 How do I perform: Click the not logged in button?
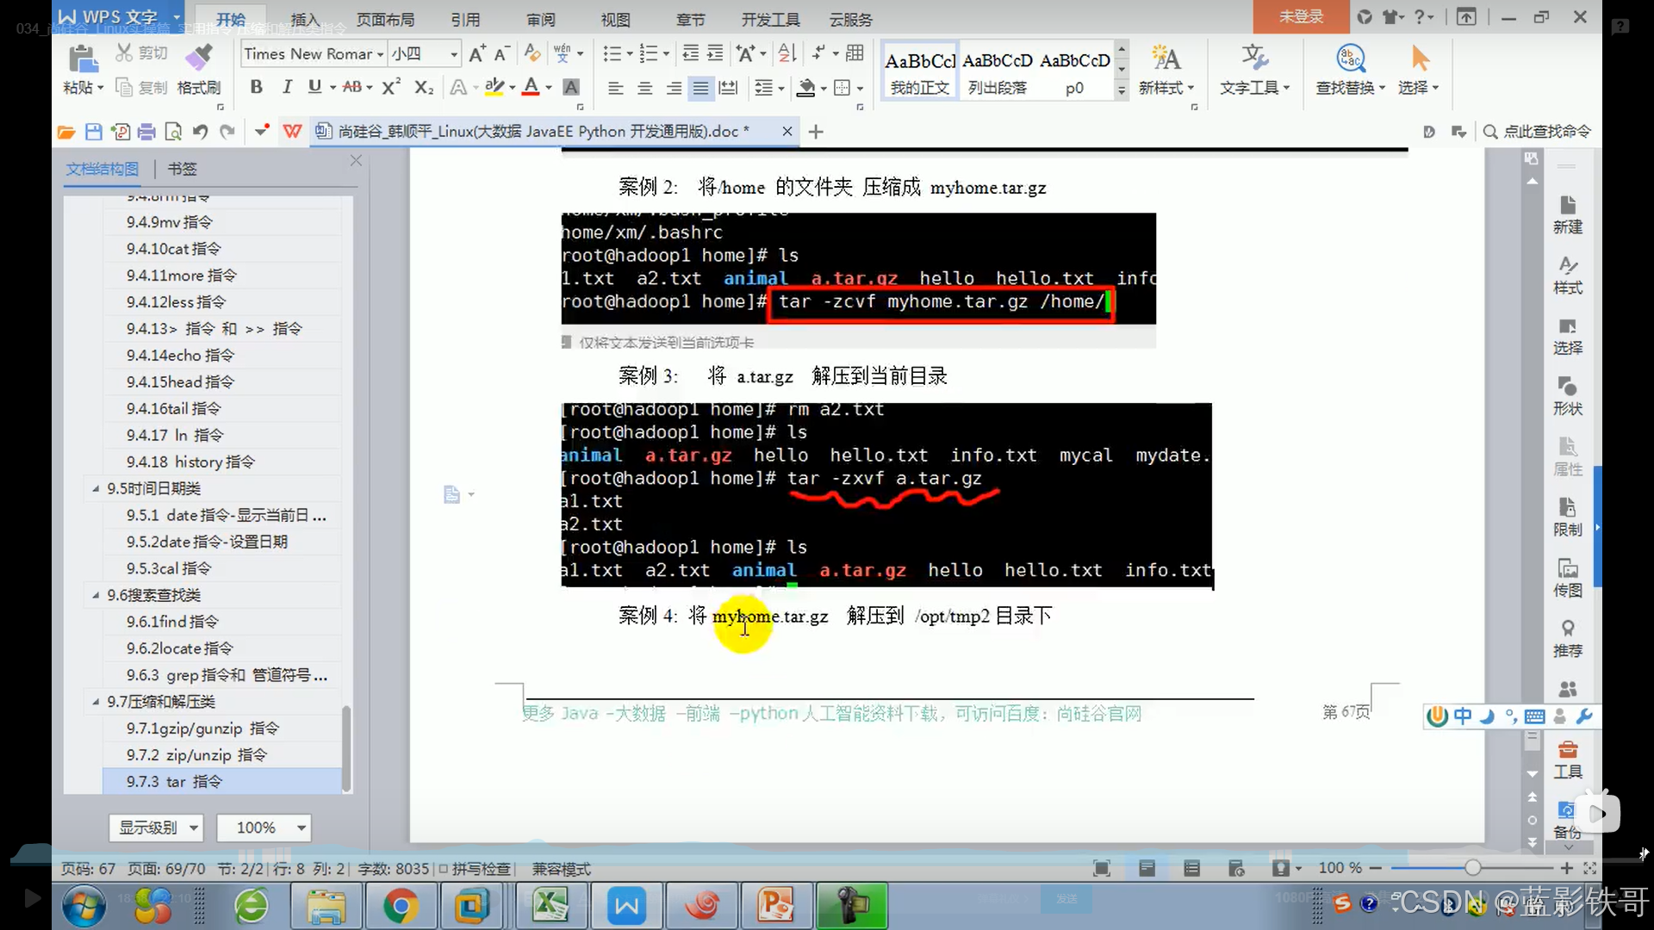point(1300,16)
